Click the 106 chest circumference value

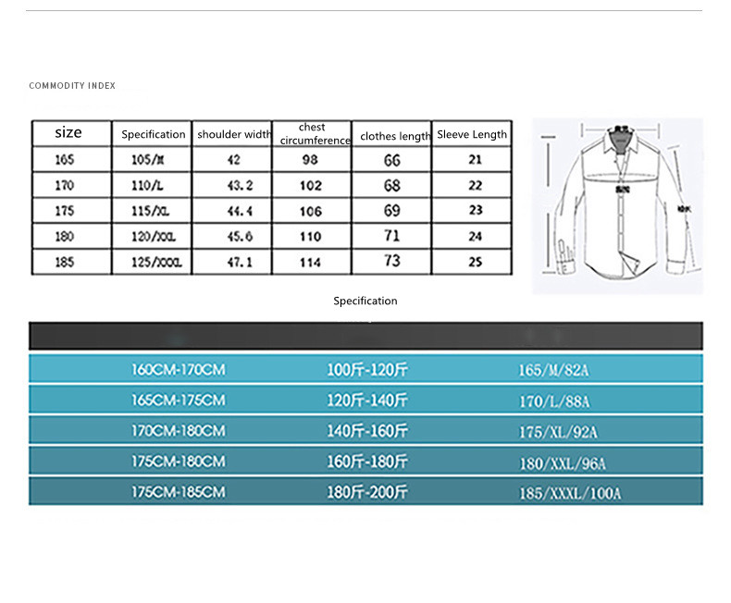(x=311, y=212)
